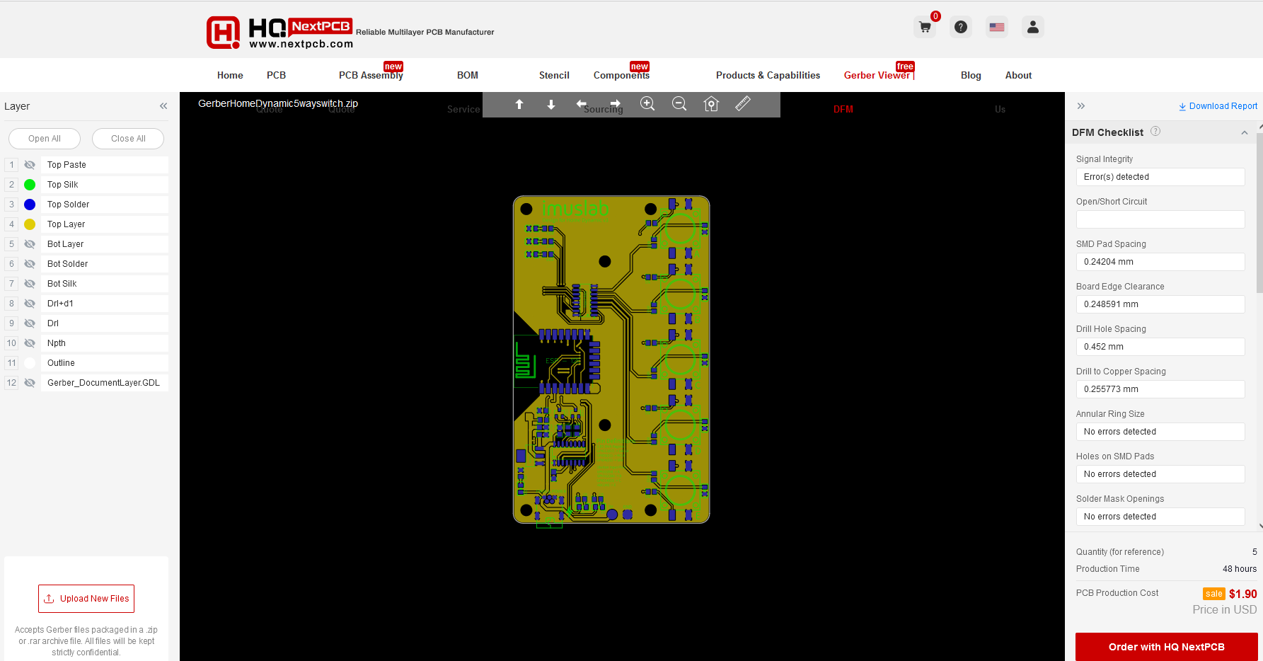Toggle visibility of Bot Layer
Viewport: 1263px width, 661px height.
coord(30,244)
